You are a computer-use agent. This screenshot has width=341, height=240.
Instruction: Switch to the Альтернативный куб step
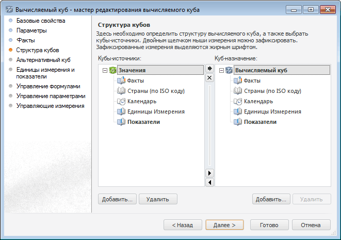tap(43, 60)
